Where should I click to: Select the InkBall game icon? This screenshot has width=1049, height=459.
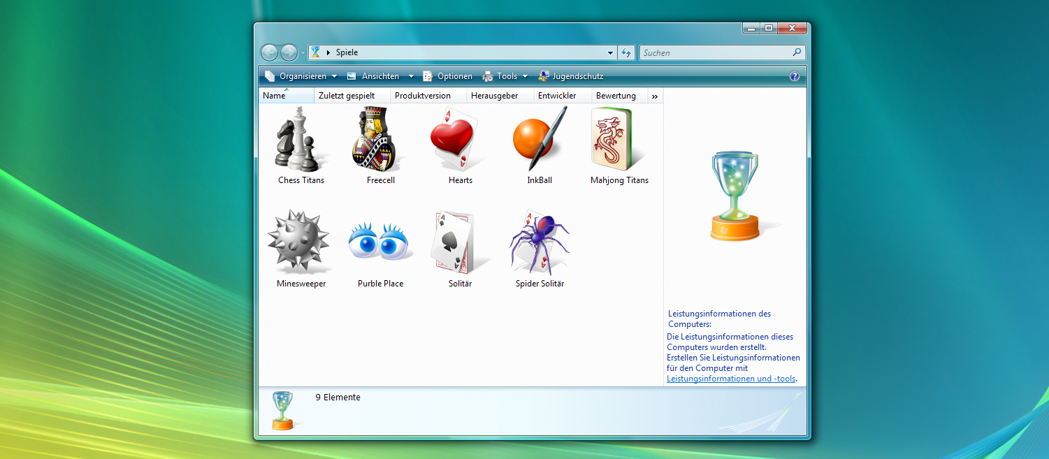540,139
